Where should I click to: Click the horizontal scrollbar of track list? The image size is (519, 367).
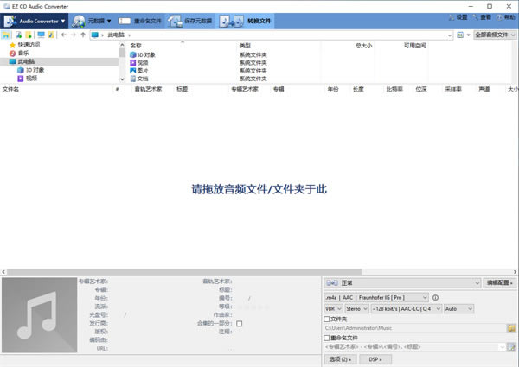pyautogui.click(x=184, y=272)
